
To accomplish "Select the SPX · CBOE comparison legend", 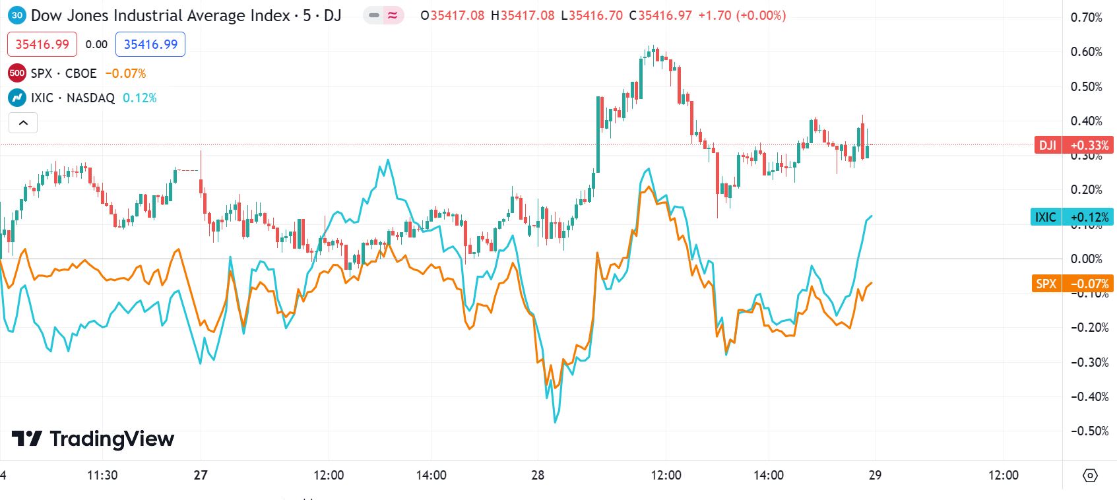I will 63,73.
